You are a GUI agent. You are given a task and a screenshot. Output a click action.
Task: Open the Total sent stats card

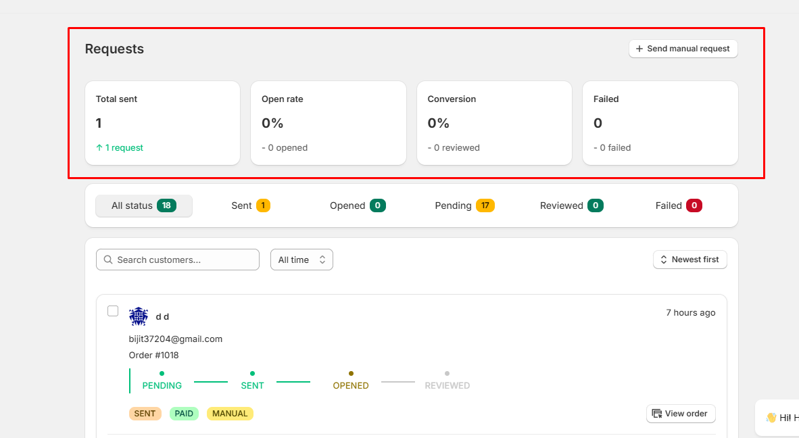[162, 123]
